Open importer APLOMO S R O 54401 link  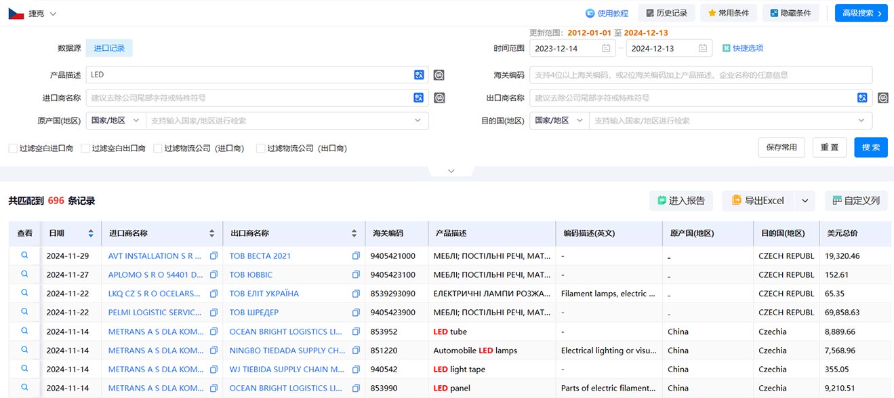coord(155,275)
